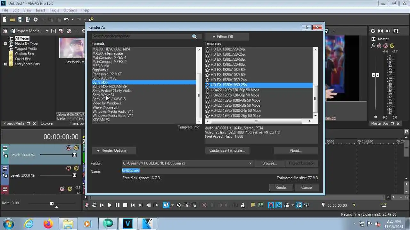Viewport: 410px width, 230px height.
Task: Click Cancel in Render As dialog
Action: (307, 188)
